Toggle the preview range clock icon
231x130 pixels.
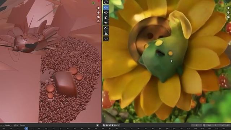204,125
